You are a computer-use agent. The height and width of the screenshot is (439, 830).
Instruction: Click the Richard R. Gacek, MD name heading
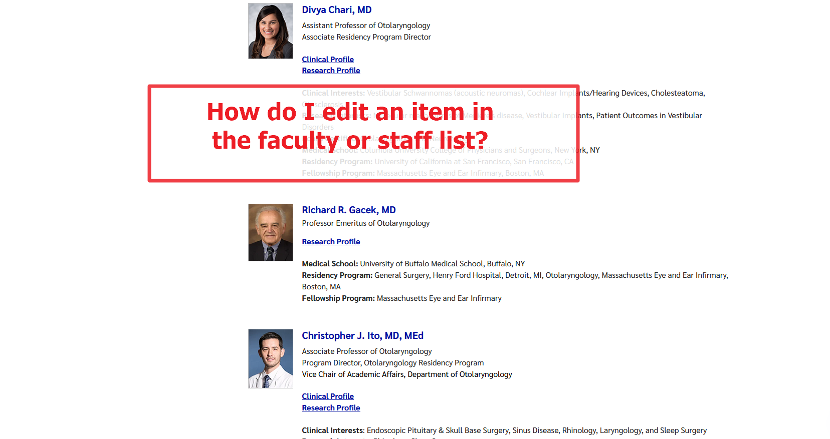348,210
